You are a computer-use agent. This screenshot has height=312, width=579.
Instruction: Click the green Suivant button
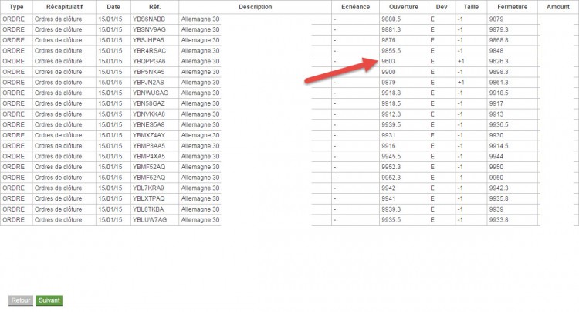49,300
